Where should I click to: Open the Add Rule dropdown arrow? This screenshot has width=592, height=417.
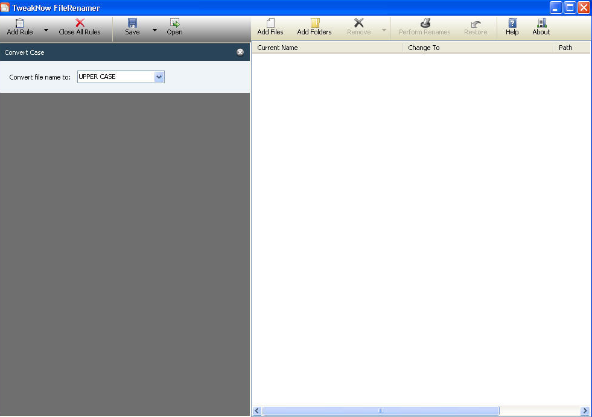pyautogui.click(x=46, y=30)
